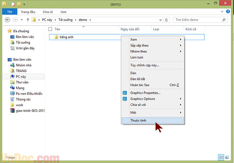Select giao-trinh-SEO archive in sidebar
This screenshot has width=234, height=163.
click(30, 111)
